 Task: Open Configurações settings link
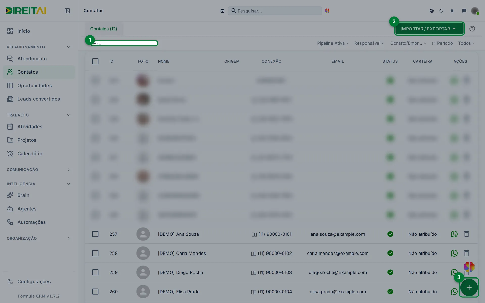(x=39, y=282)
